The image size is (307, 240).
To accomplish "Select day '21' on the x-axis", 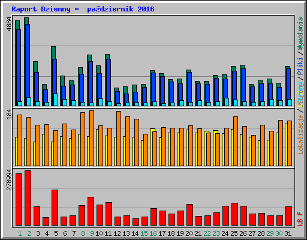I will 198,233.
